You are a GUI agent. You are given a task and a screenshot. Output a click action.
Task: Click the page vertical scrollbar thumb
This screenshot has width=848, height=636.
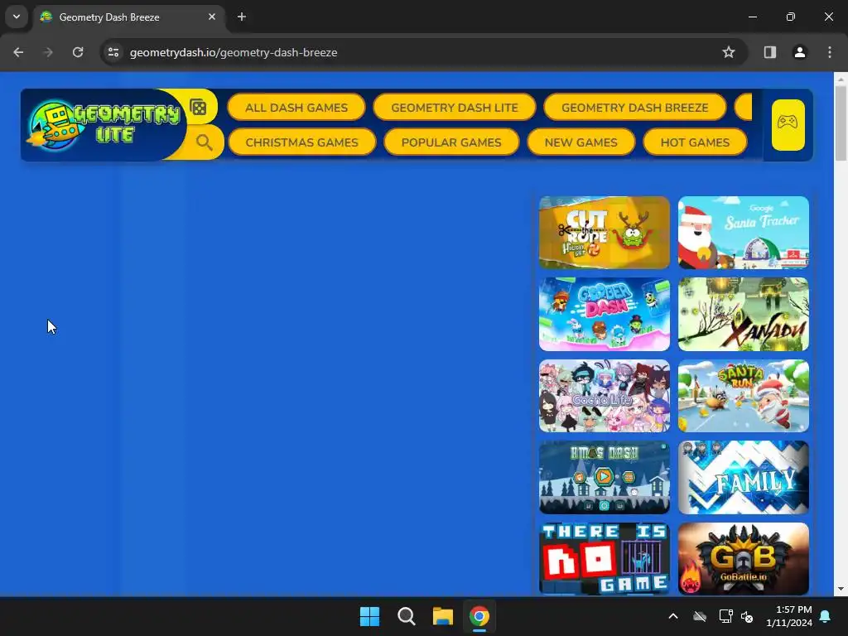point(841,123)
